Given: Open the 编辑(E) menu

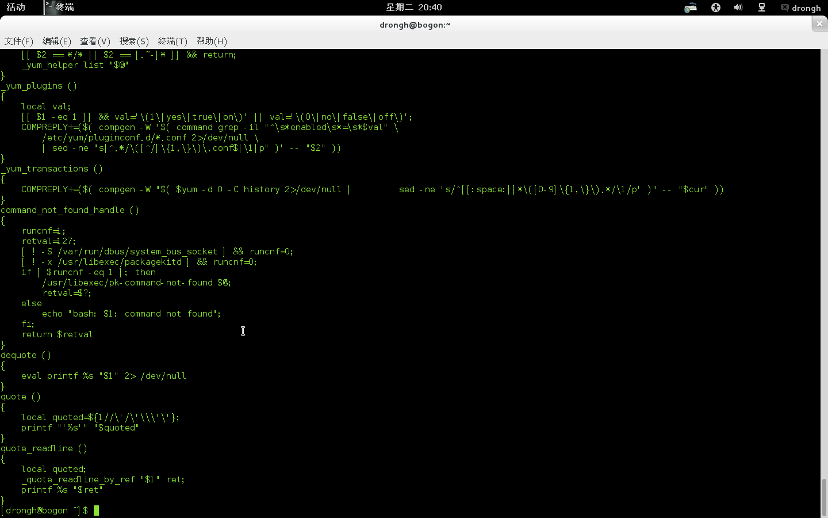Looking at the screenshot, I should pos(56,41).
